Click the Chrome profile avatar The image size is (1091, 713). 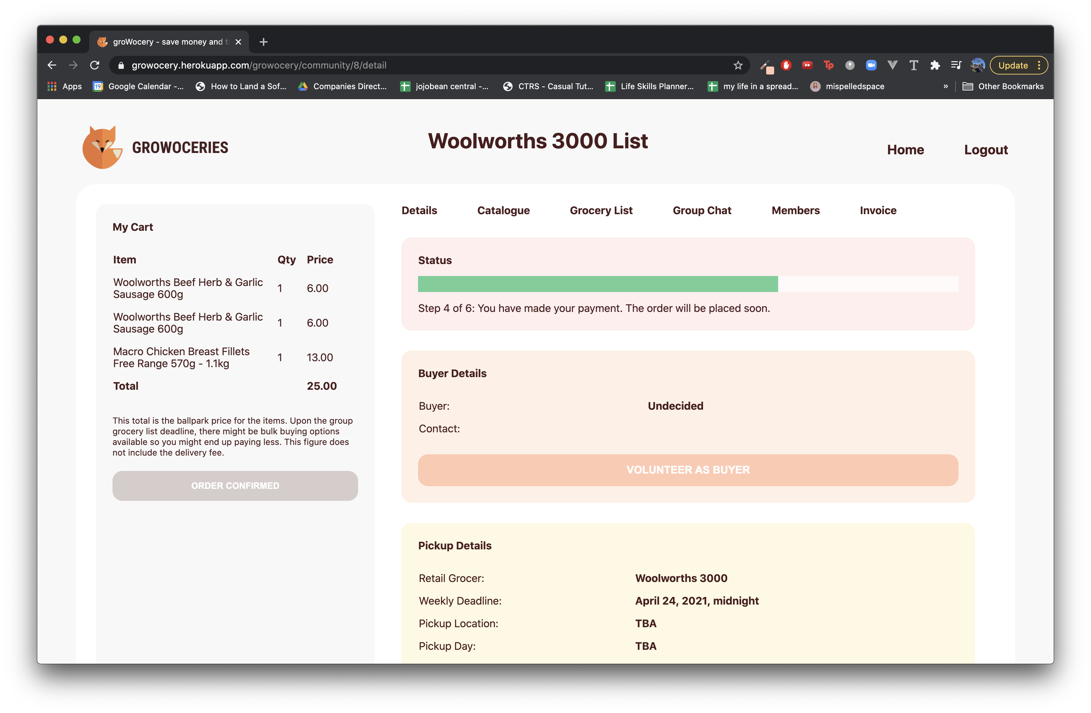point(977,66)
